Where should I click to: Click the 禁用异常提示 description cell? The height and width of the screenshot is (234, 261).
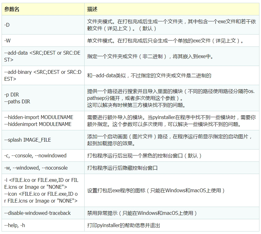pos(142,213)
